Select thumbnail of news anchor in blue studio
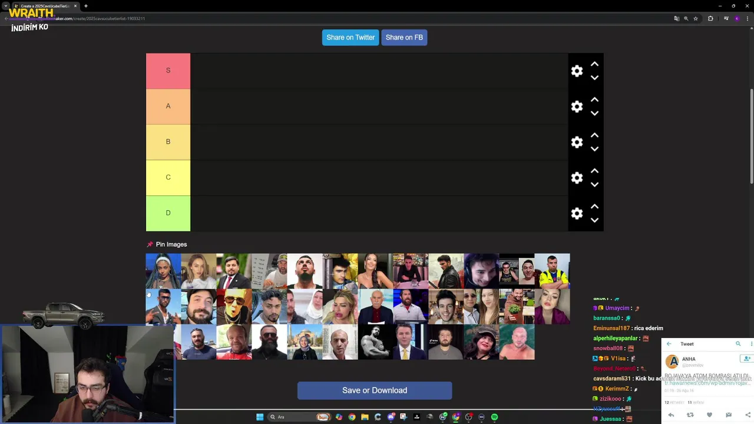The width and height of the screenshot is (754, 424). pos(411,306)
